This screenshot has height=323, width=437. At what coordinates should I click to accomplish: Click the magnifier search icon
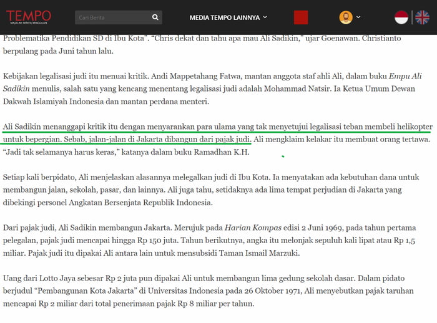point(155,17)
